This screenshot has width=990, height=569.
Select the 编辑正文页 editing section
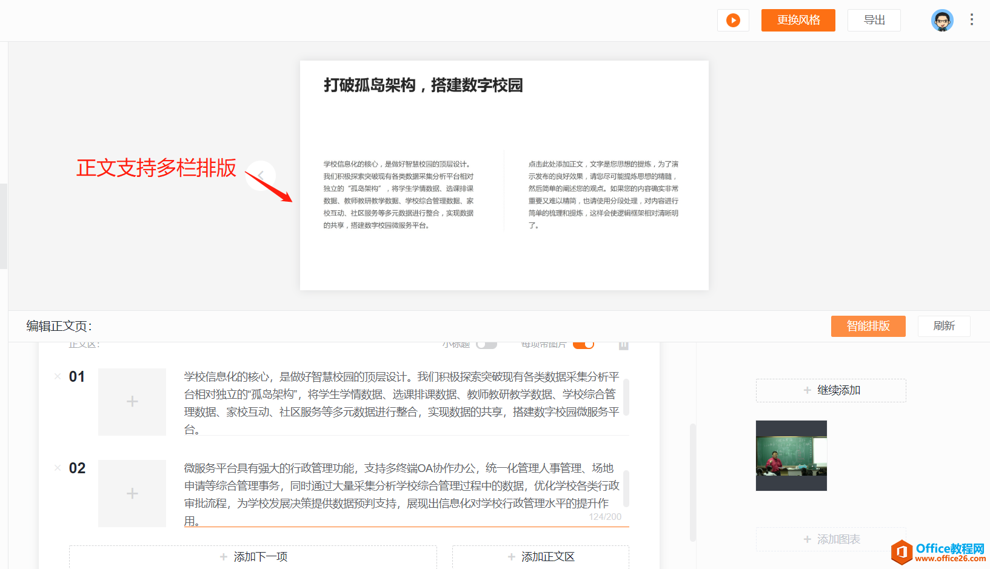(x=58, y=326)
